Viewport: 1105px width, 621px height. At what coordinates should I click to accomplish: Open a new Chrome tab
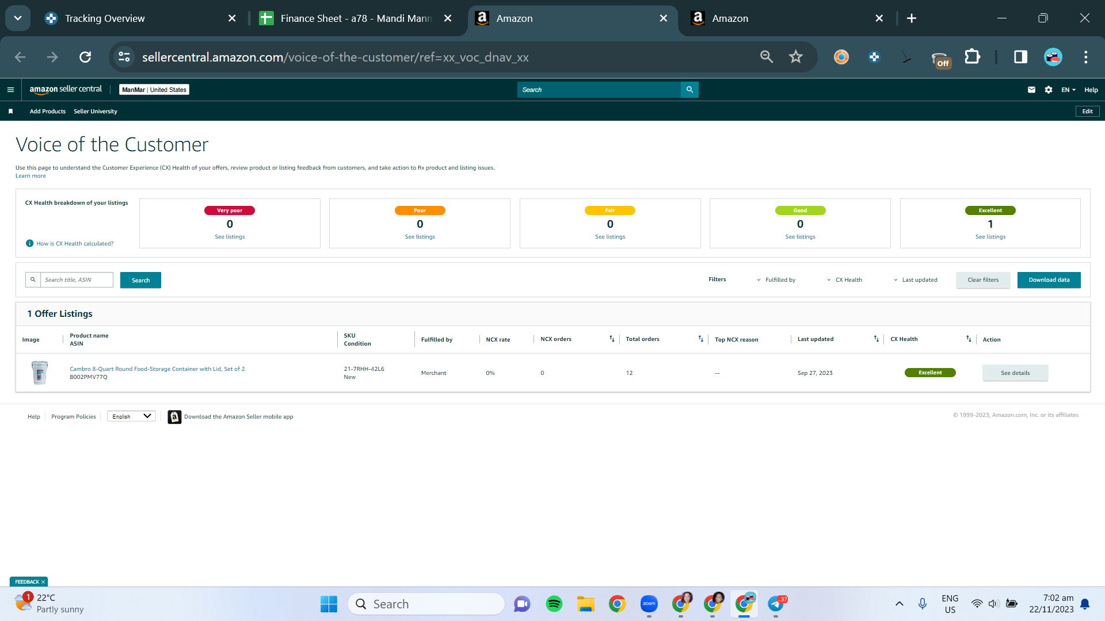(912, 18)
